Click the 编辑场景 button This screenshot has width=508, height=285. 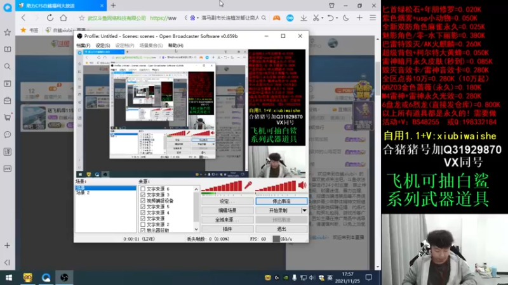[227, 210]
